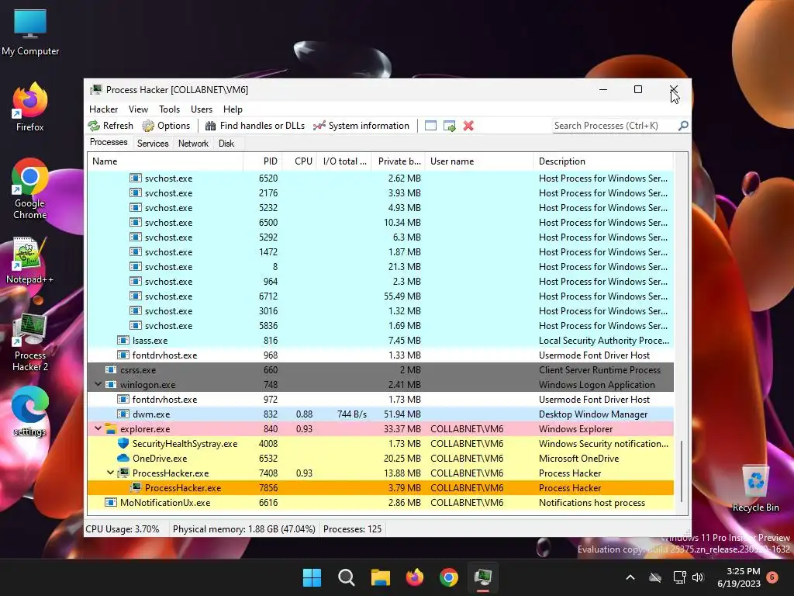794x596 pixels.
Task: Open the clock showing 3:25 PM
Action: pos(739,577)
